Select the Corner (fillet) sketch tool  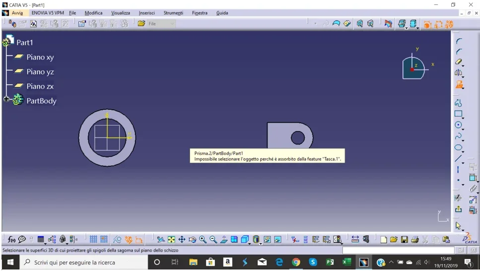tap(459, 41)
